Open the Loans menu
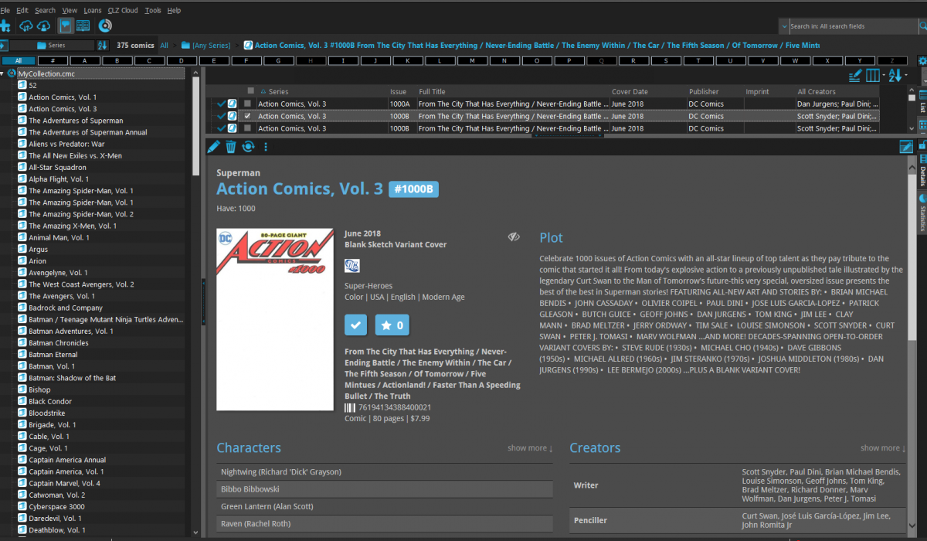The width and height of the screenshot is (927, 541). pyautogui.click(x=93, y=11)
